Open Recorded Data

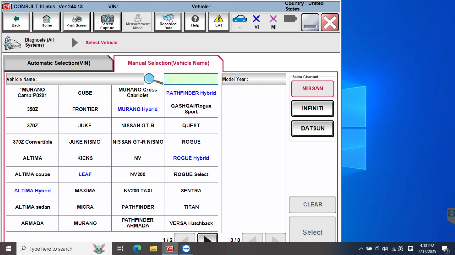[168, 21]
